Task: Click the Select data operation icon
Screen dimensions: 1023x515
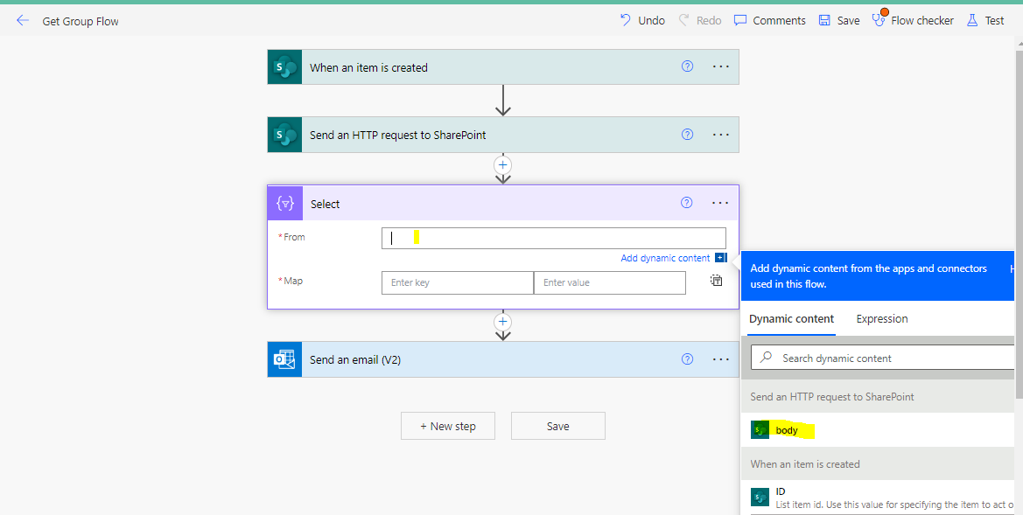Action: coord(284,202)
